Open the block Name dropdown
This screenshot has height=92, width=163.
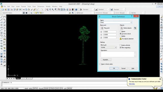coord(131,22)
